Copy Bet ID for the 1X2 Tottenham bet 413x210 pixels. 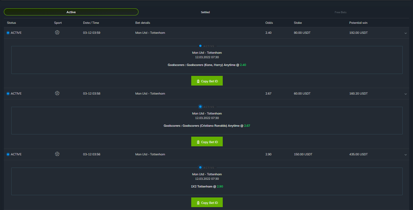tap(207, 202)
